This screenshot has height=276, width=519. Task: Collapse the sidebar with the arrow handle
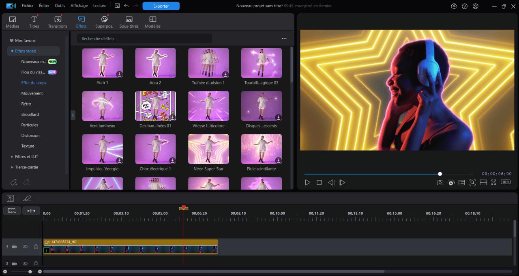pos(73,115)
